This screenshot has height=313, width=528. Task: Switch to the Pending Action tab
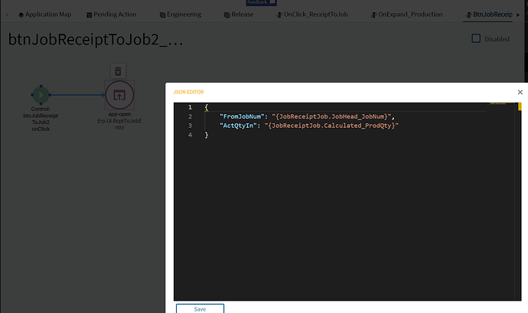(112, 15)
